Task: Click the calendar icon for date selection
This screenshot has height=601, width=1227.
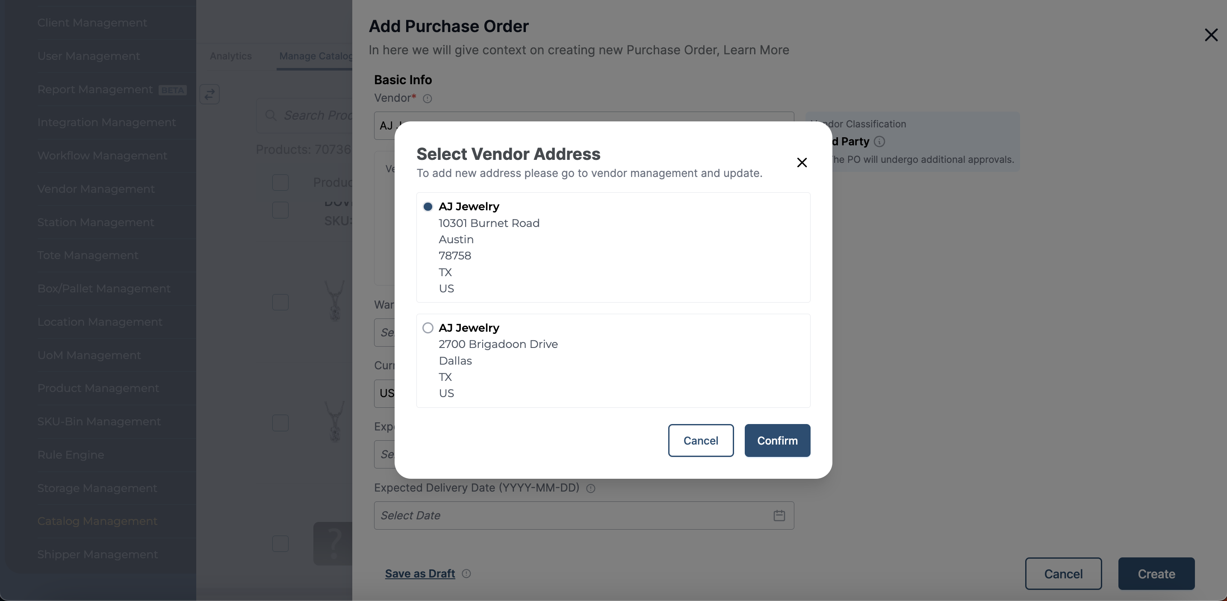Action: coord(779,515)
